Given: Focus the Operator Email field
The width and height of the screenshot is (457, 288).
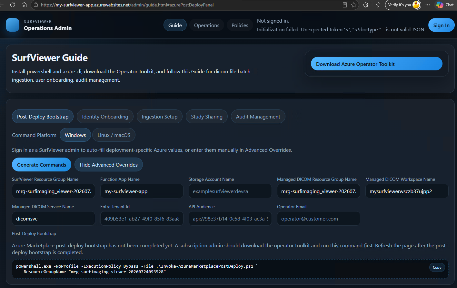Looking at the screenshot, I should click(x=319, y=219).
